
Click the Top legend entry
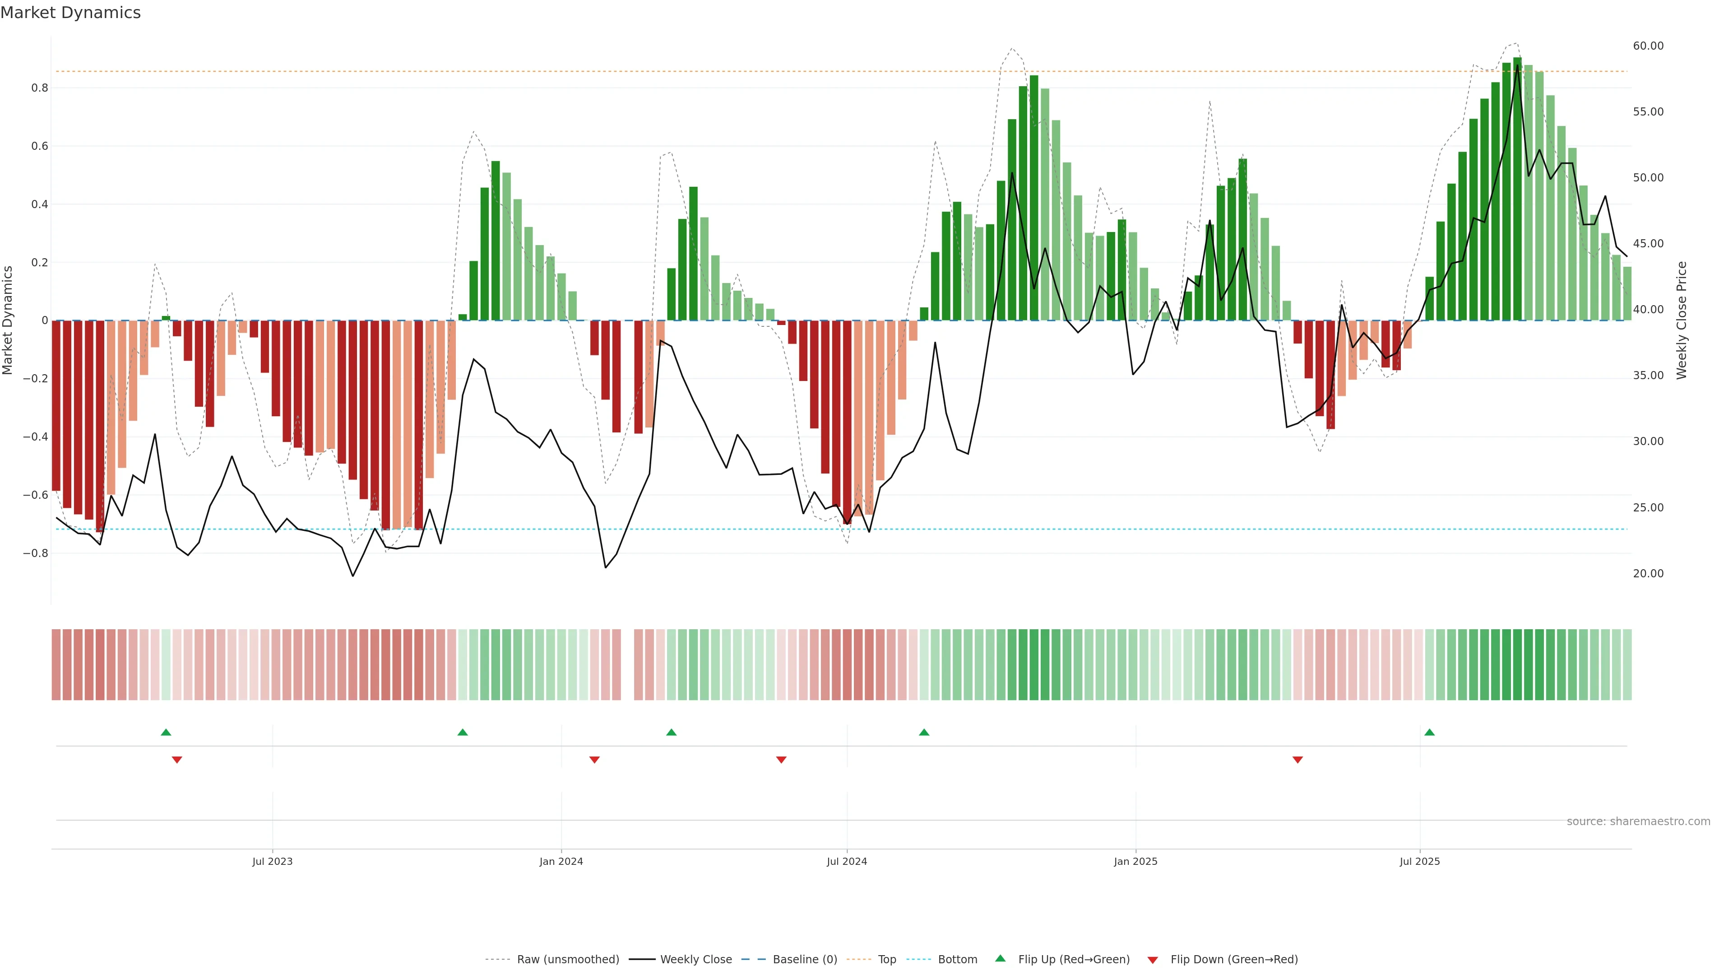tap(887, 960)
